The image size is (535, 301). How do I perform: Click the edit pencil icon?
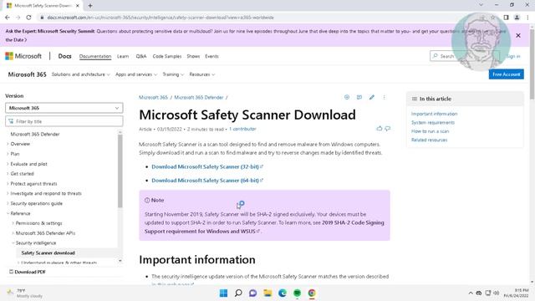pos(371,97)
